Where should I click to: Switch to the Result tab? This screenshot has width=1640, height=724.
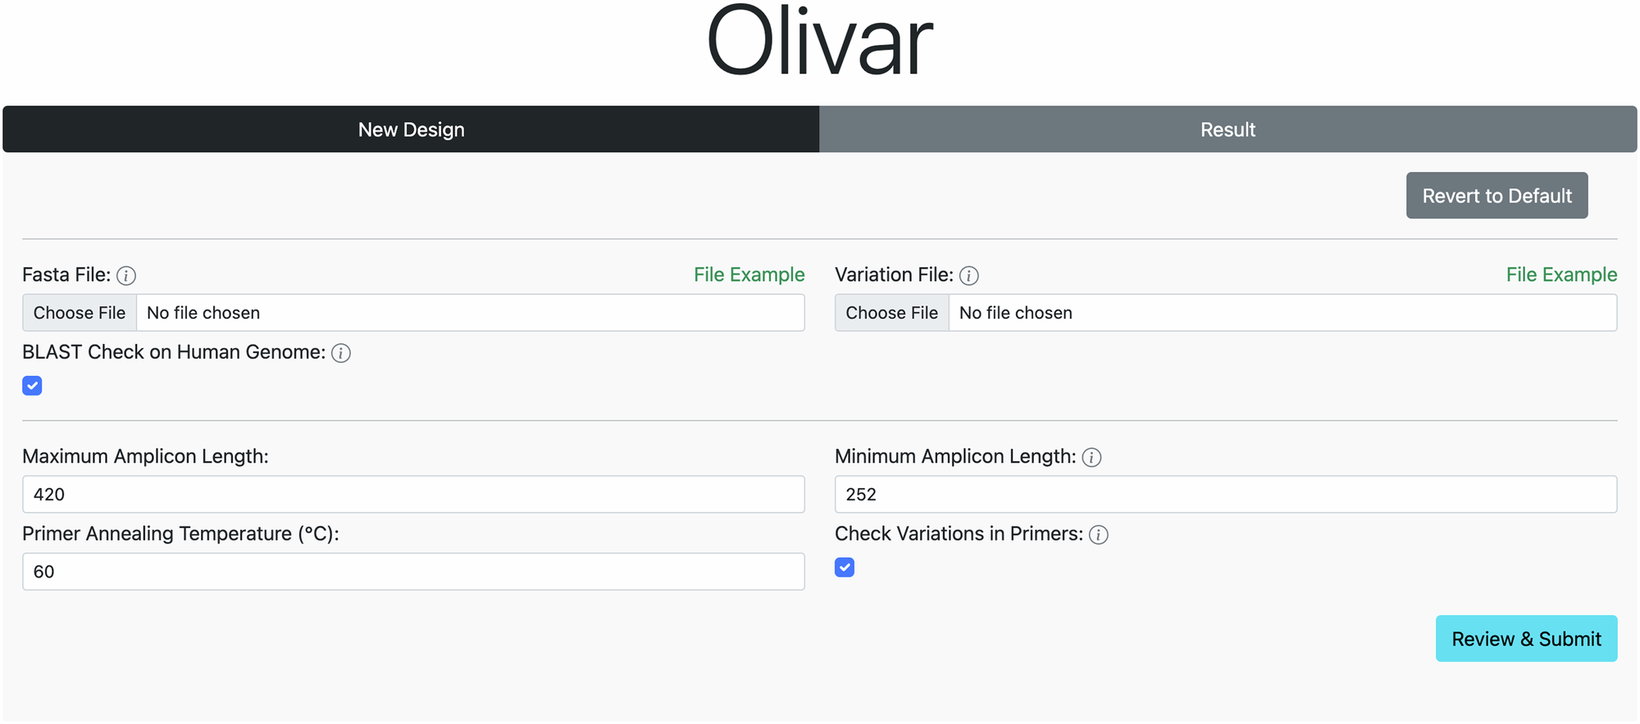pyautogui.click(x=1228, y=129)
